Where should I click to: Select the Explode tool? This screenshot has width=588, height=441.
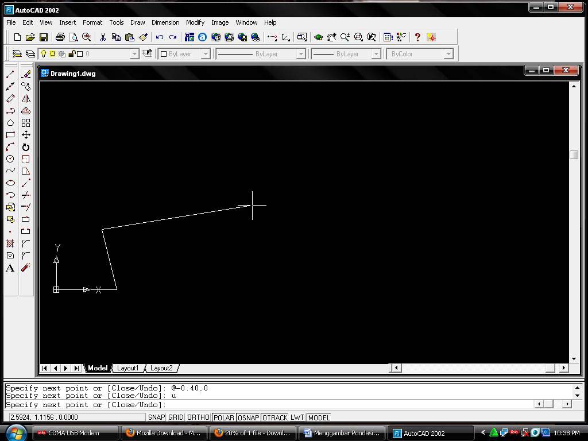click(x=26, y=268)
